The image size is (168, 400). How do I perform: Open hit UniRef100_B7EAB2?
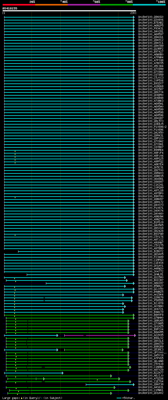coord(151,23)
